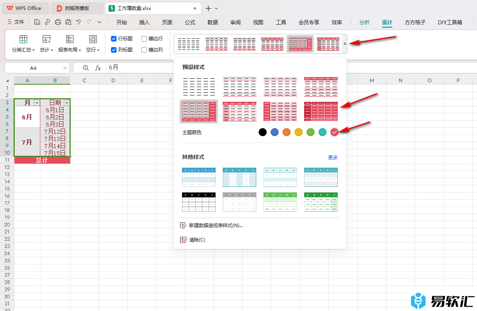Open the 分类汇总 subtotals tool
This screenshot has width=477, height=311.
pos(23,43)
